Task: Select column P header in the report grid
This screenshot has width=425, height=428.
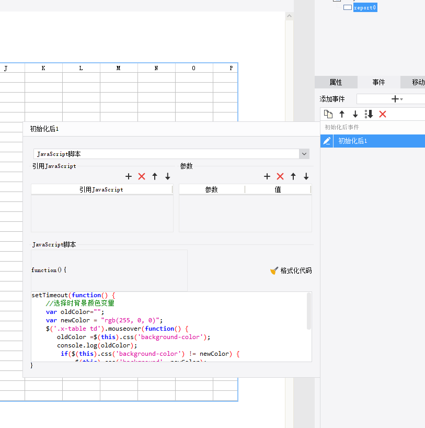Action: [x=225, y=68]
